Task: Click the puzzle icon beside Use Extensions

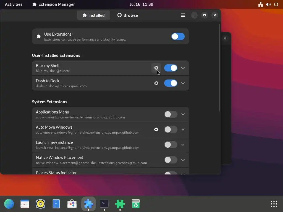Action: click(x=38, y=37)
